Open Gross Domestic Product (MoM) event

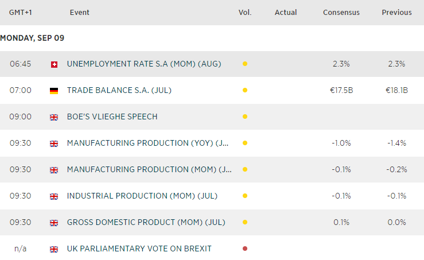tap(146, 223)
